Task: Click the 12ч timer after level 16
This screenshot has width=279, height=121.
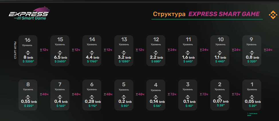Action: (x=44, y=50)
